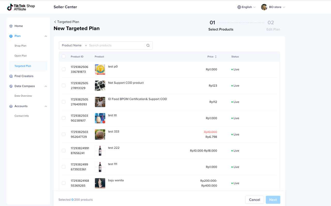
Task: Open the Shop Plan menu item
Action: pyautogui.click(x=20, y=46)
